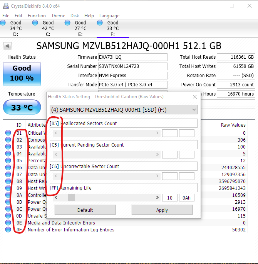Click the blue status orb for attribute 0E
258x264 pixels.
[8, 223]
